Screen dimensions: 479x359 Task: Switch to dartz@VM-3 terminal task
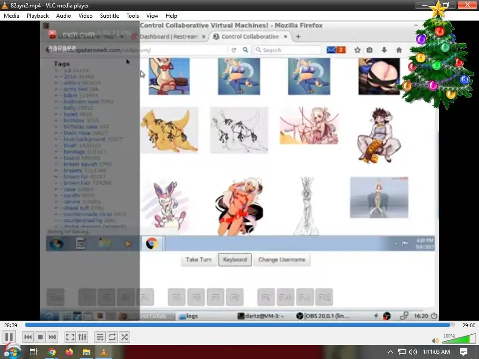pyautogui.click(x=261, y=316)
